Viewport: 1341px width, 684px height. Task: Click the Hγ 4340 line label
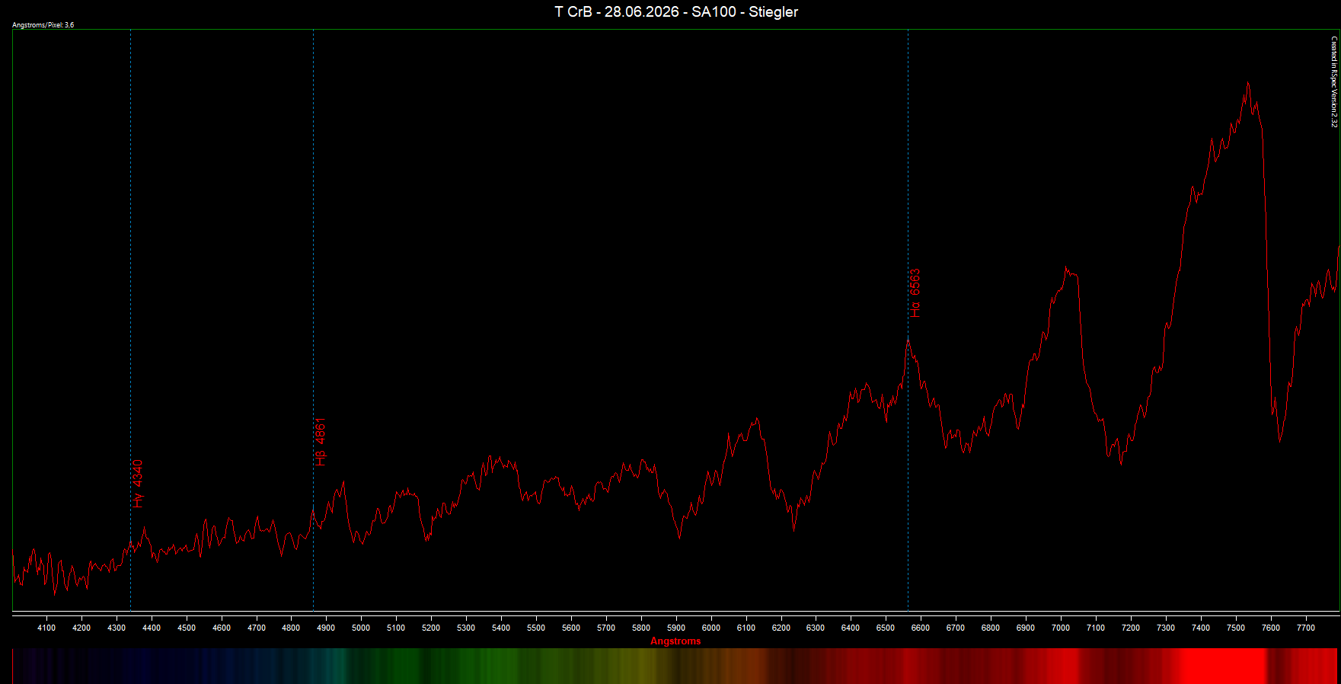(x=138, y=484)
